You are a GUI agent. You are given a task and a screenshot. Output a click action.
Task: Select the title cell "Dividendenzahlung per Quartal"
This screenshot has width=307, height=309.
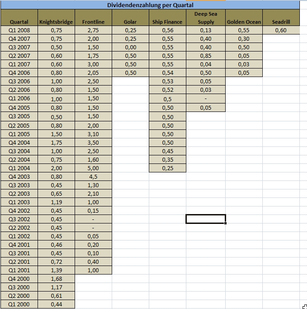tap(150, 5)
